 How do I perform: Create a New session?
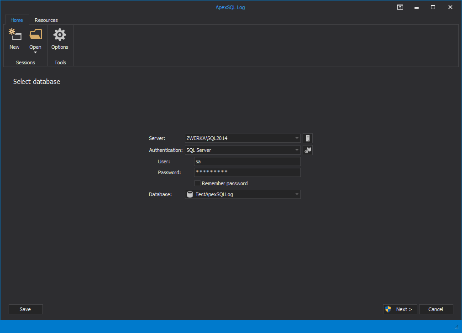tap(14, 39)
